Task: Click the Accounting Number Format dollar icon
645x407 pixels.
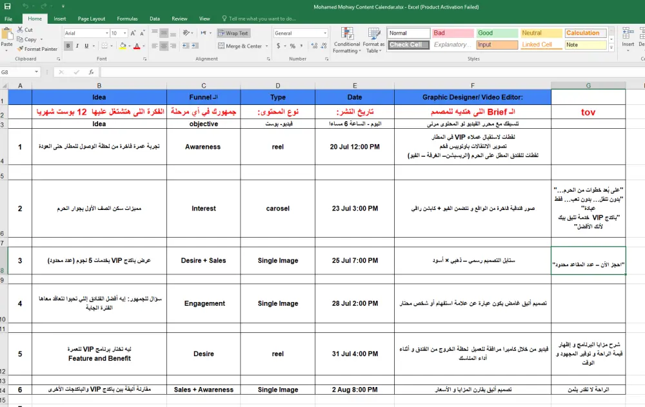Action: click(x=278, y=46)
